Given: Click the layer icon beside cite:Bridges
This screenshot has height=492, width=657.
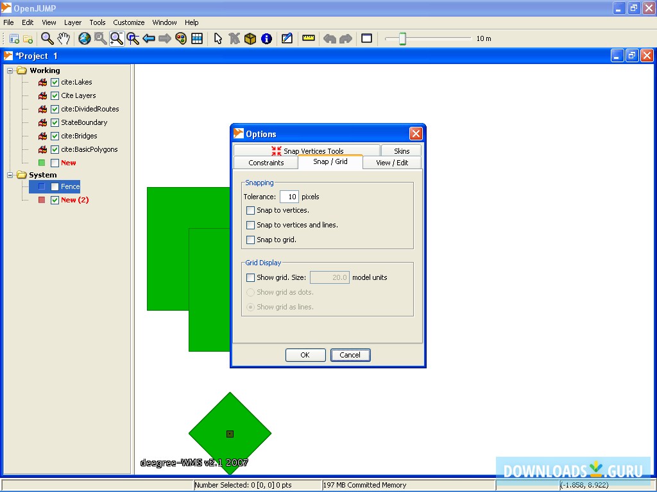Looking at the screenshot, I should (42, 136).
